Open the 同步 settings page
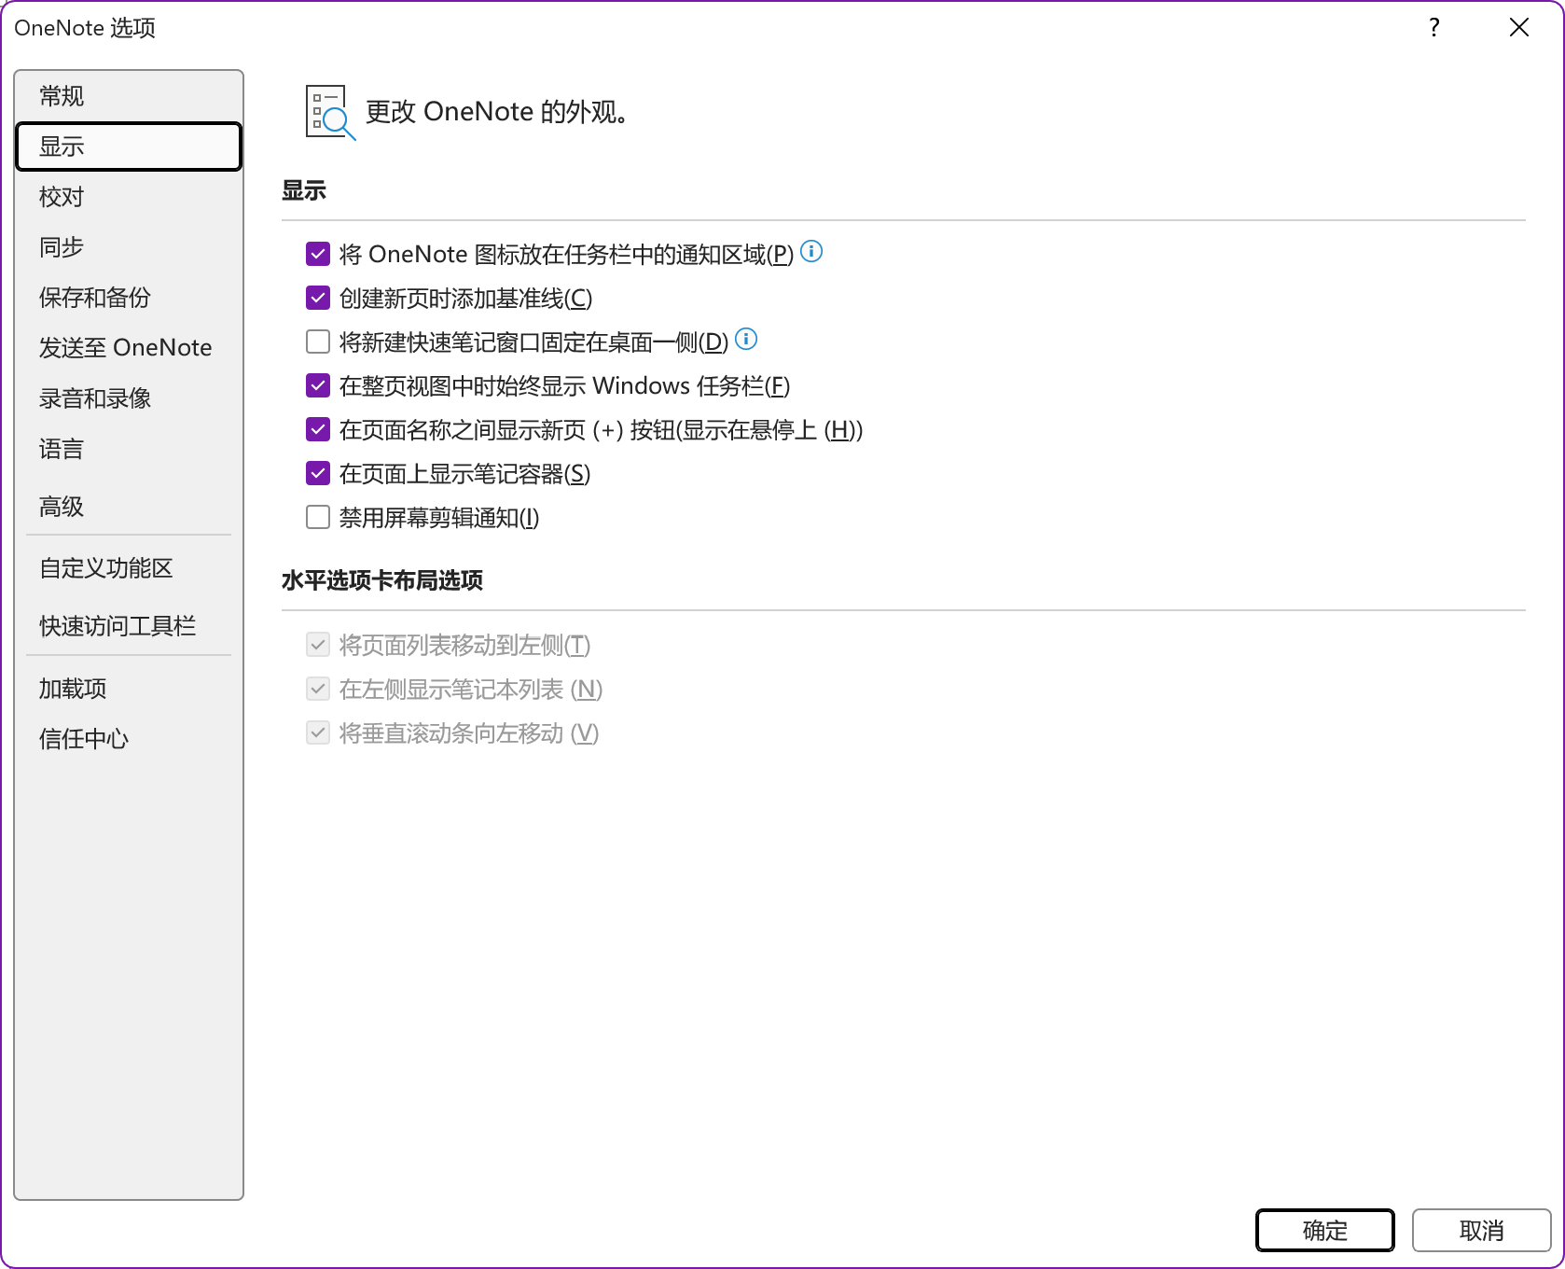This screenshot has height=1269, width=1565. tap(129, 247)
